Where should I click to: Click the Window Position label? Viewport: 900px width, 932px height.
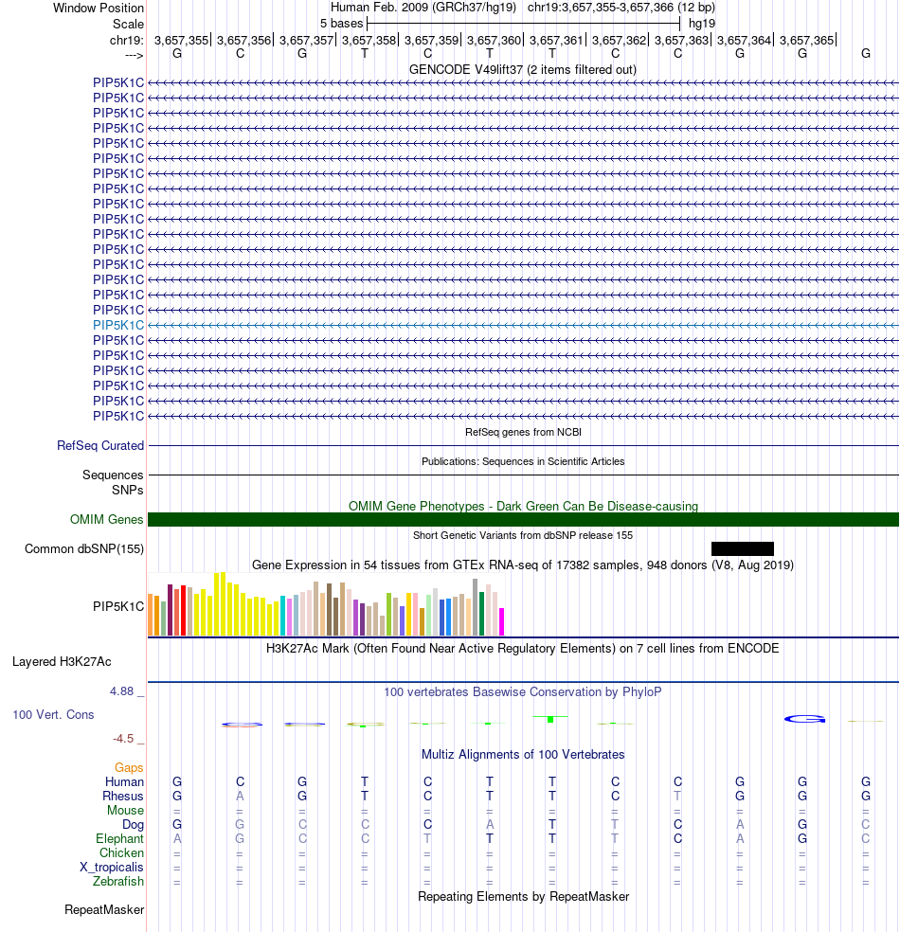pos(99,9)
